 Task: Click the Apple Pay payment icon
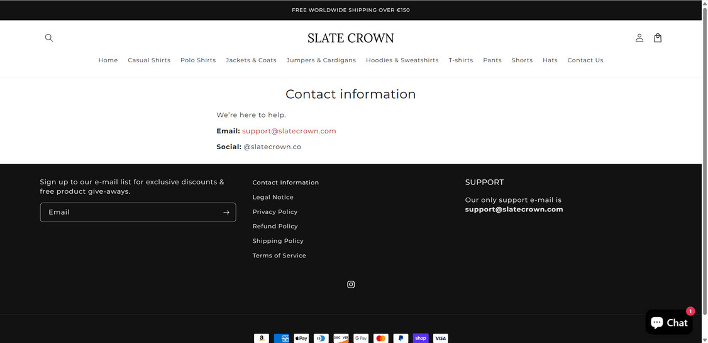[x=301, y=338]
